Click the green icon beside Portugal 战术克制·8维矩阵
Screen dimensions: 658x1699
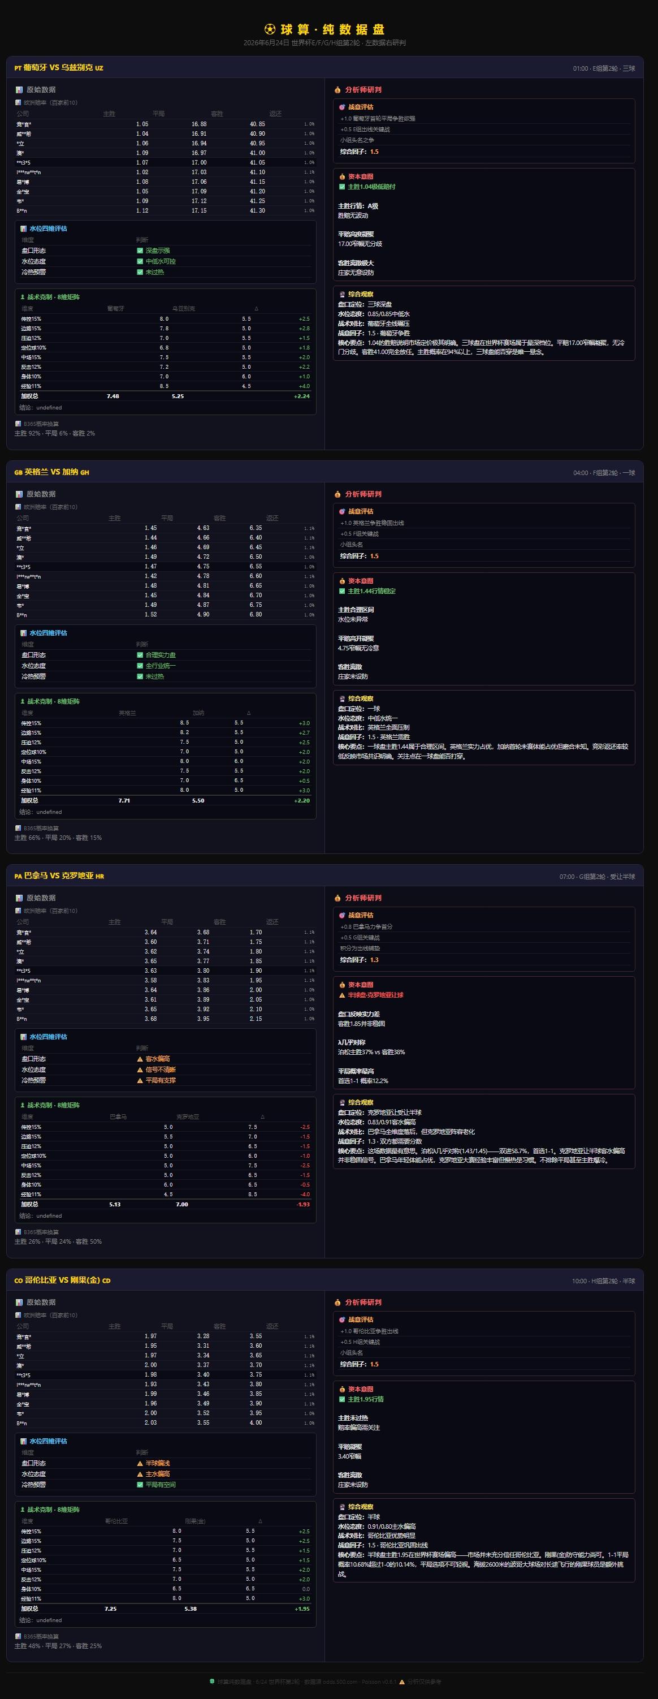[x=23, y=297]
